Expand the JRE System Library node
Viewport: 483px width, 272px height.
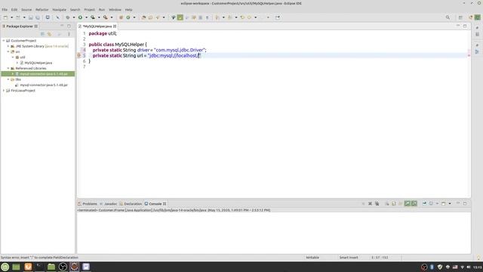8,46
